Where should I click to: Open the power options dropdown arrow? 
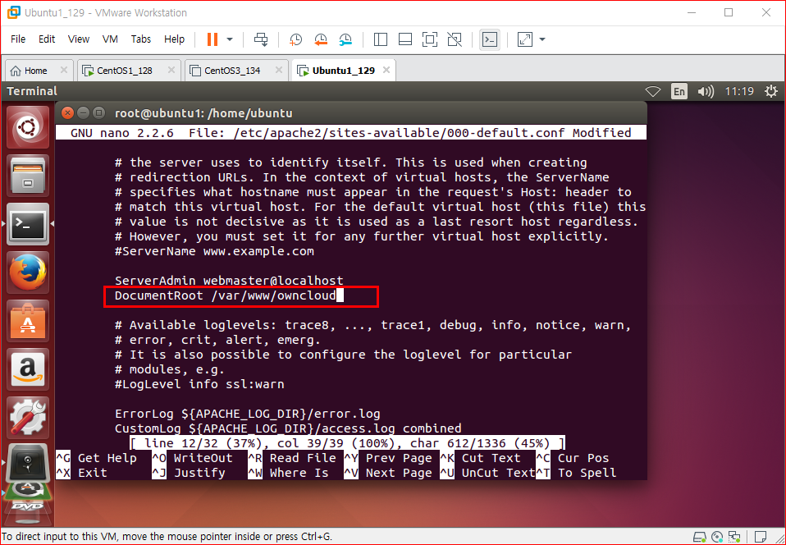click(x=230, y=39)
